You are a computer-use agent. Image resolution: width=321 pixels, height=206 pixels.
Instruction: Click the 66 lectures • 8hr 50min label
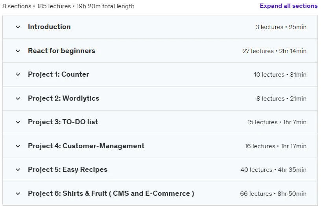(273, 194)
